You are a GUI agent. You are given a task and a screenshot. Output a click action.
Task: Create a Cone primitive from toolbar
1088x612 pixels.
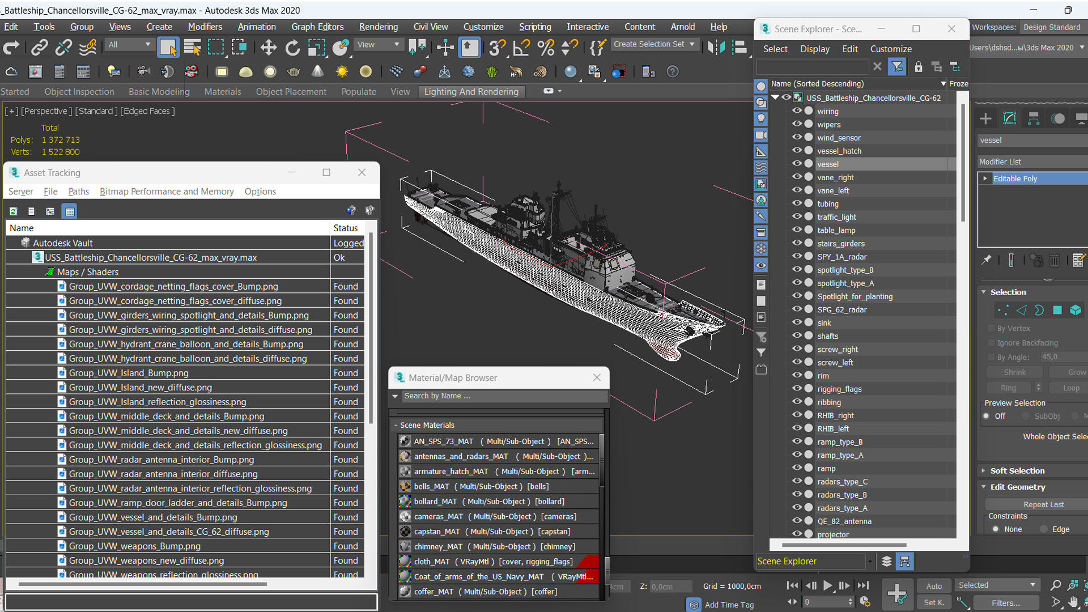(x=317, y=72)
